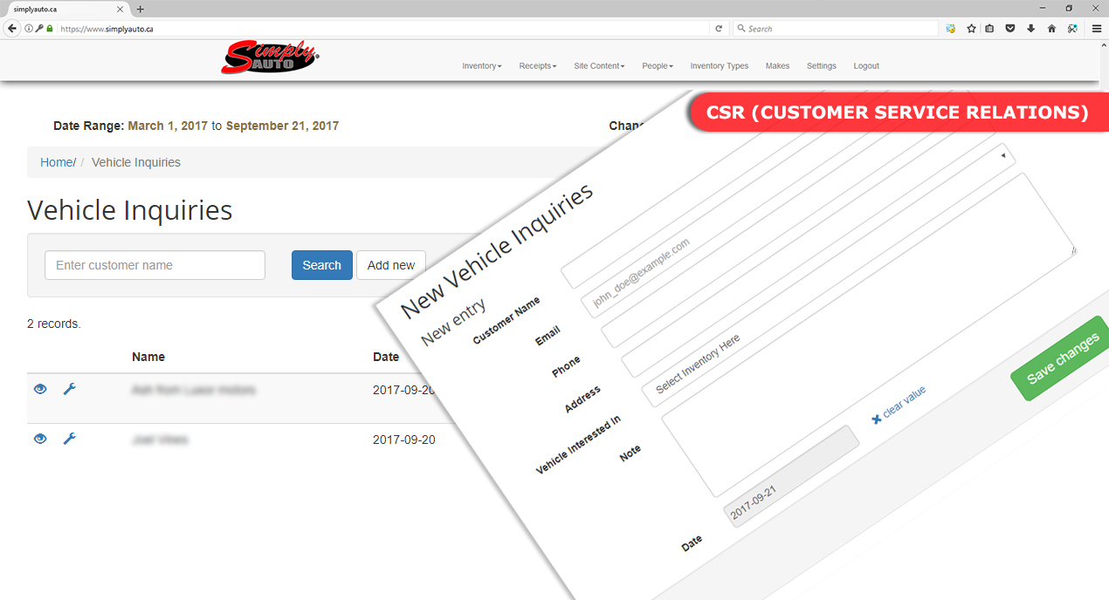Image resolution: width=1109 pixels, height=600 pixels.
Task: Click the customer name search field
Action: pyautogui.click(x=155, y=265)
